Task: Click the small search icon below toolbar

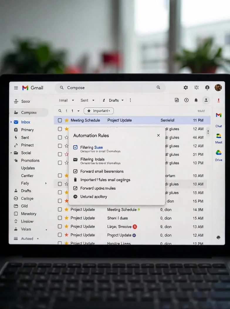Action: [x=60, y=111]
